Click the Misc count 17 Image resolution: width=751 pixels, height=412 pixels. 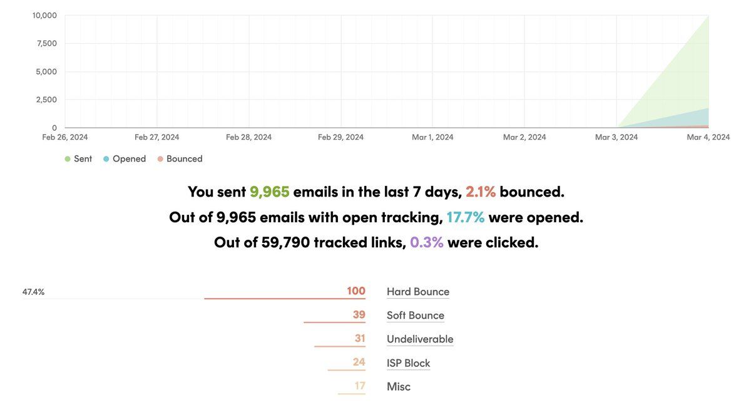(x=359, y=386)
